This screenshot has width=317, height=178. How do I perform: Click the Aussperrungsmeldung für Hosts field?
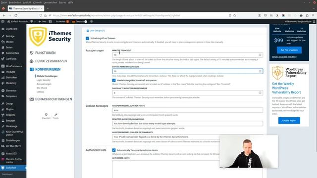tap(187, 110)
